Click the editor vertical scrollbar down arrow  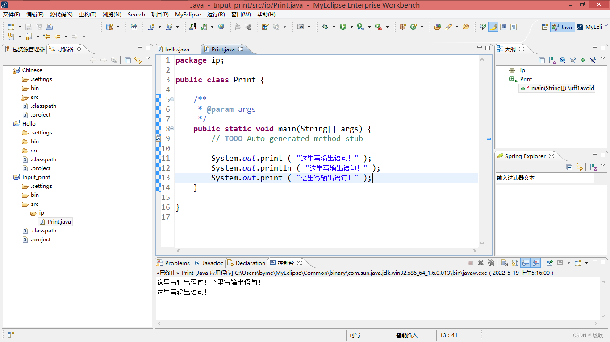click(x=482, y=244)
